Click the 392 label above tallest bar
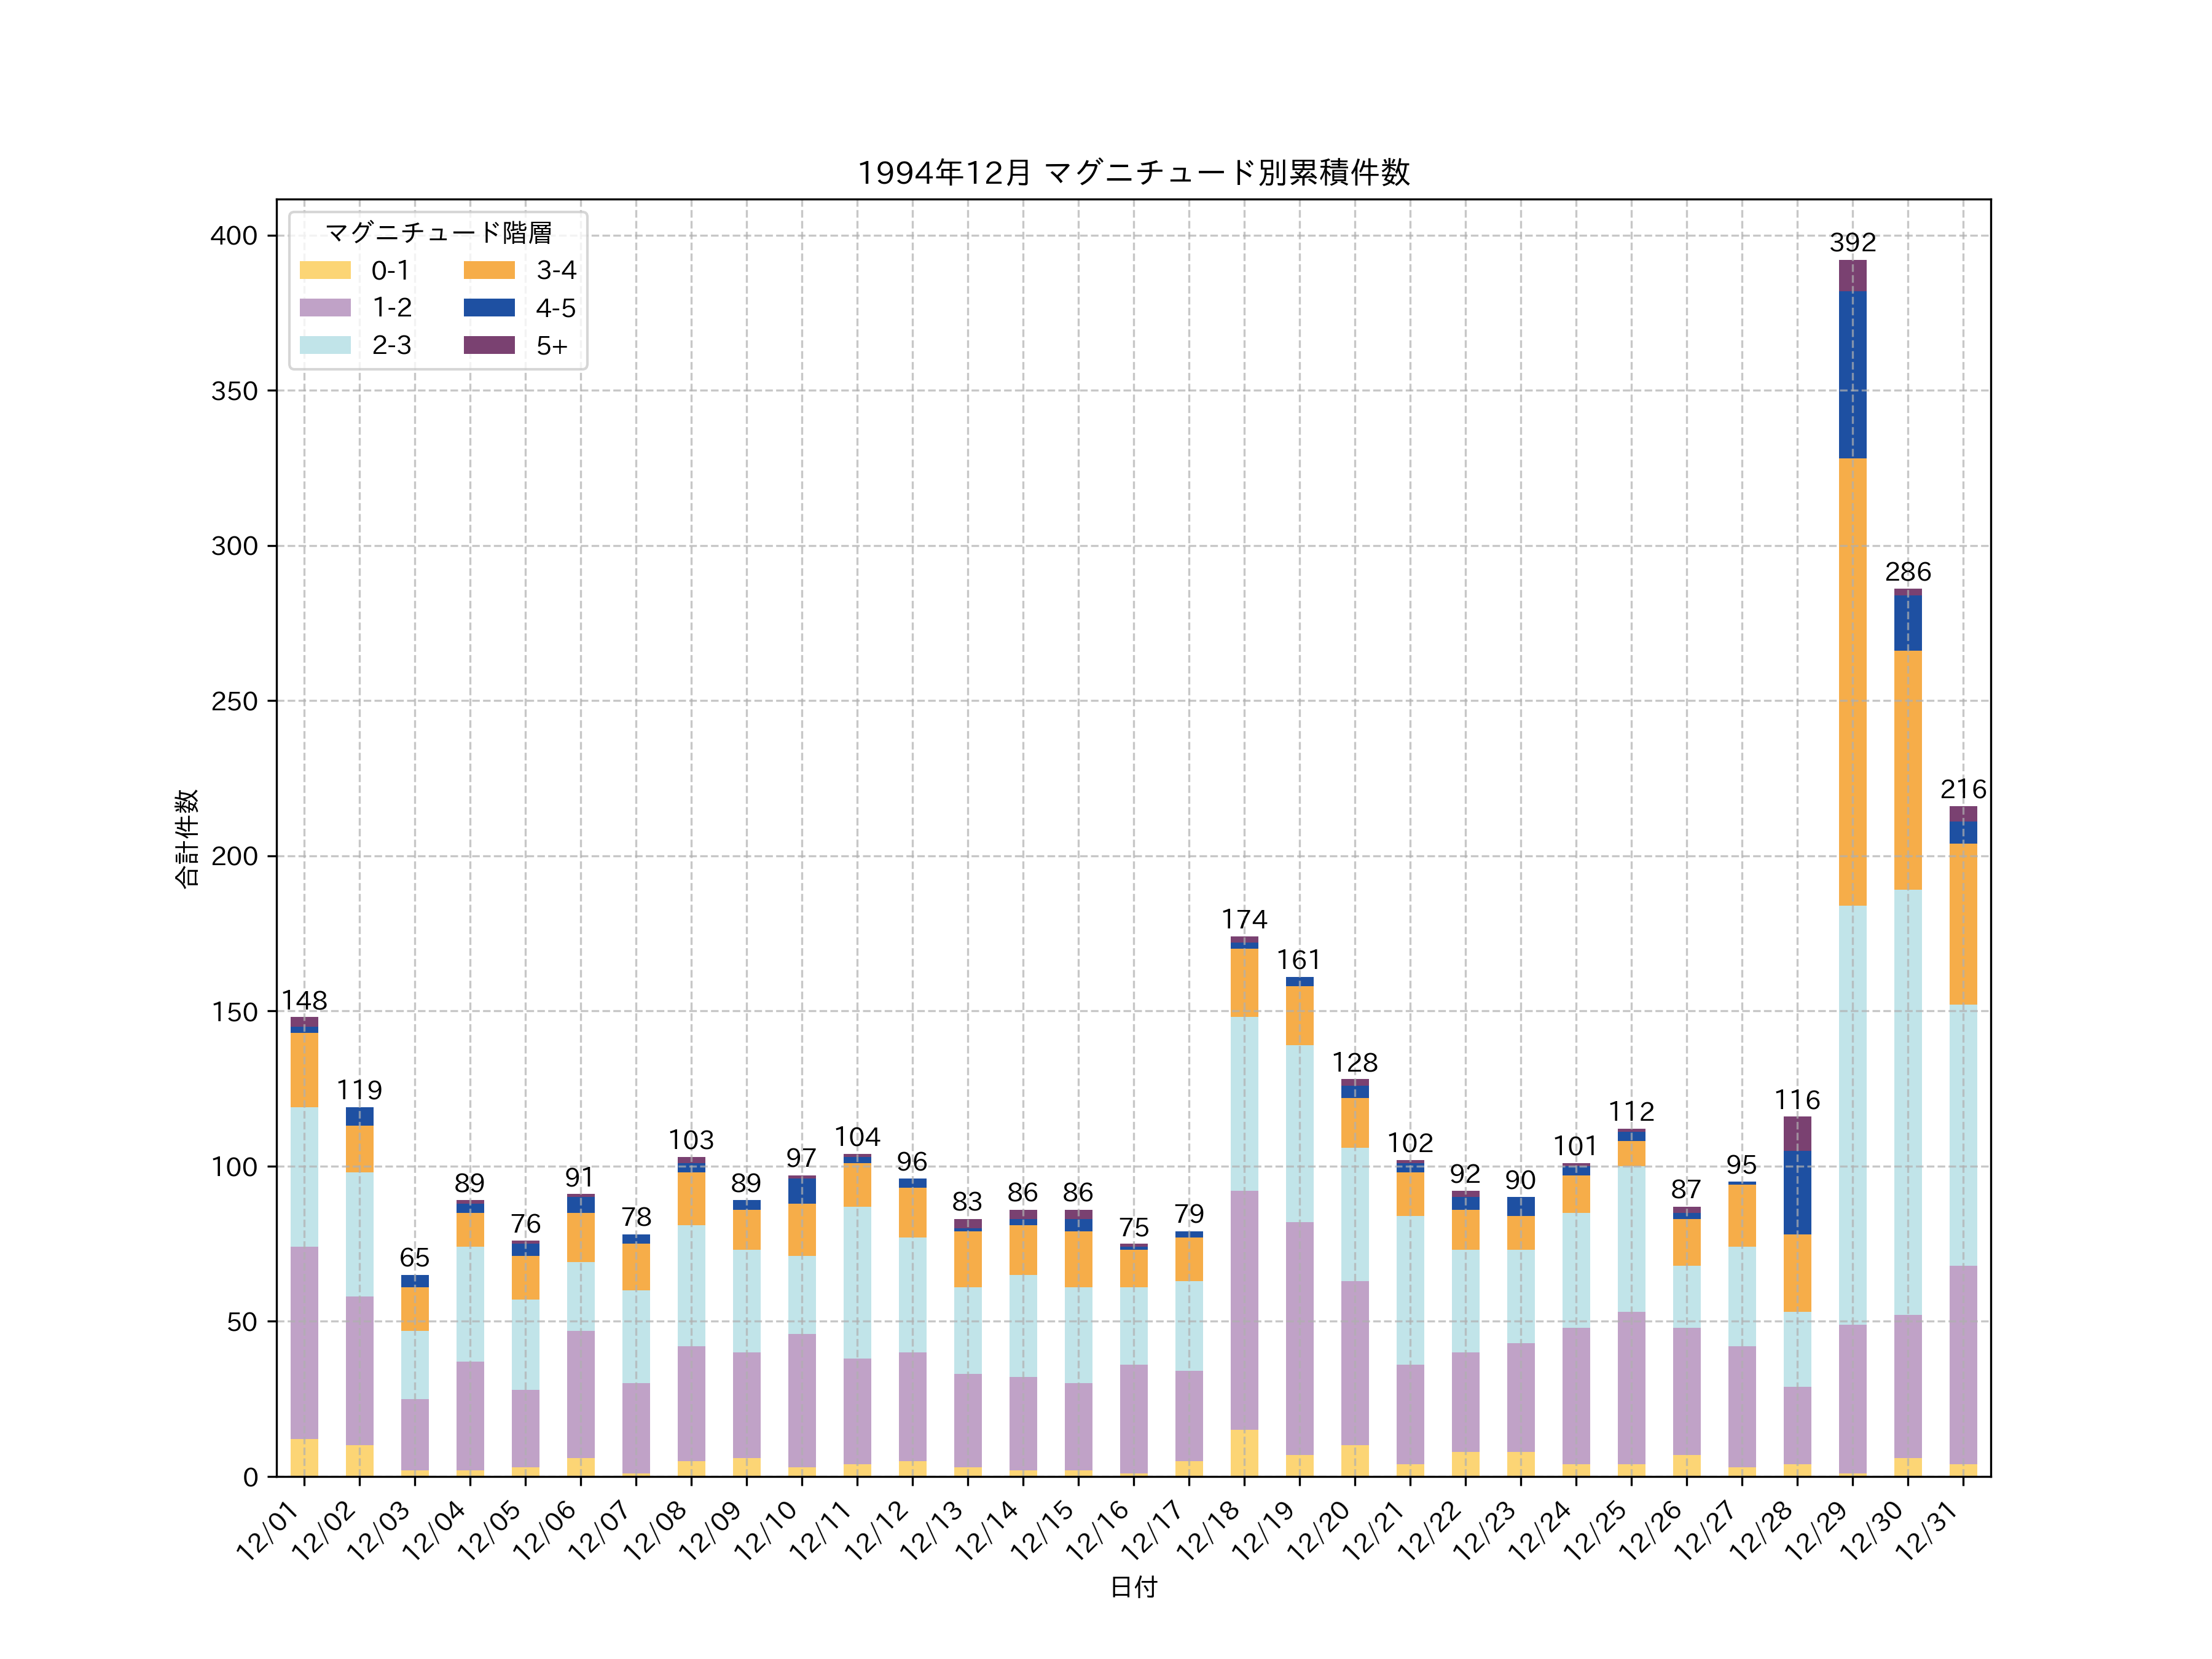 [x=1852, y=242]
